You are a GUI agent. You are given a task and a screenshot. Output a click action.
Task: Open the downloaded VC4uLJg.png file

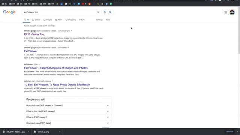[x=42, y=132]
